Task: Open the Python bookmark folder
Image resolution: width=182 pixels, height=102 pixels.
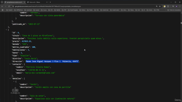Action: tap(82, 10)
